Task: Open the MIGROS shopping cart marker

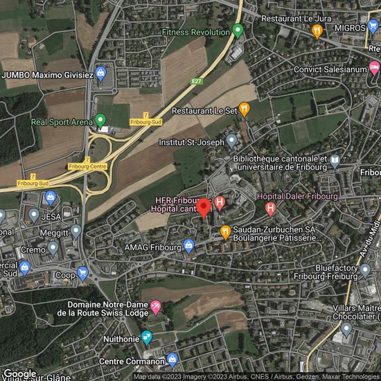Action: pos(373,26)
